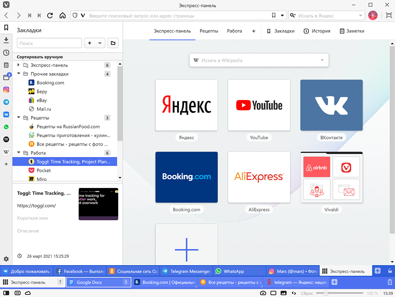
Task: Open the Telegram web panel
Action: click(6, 102)
